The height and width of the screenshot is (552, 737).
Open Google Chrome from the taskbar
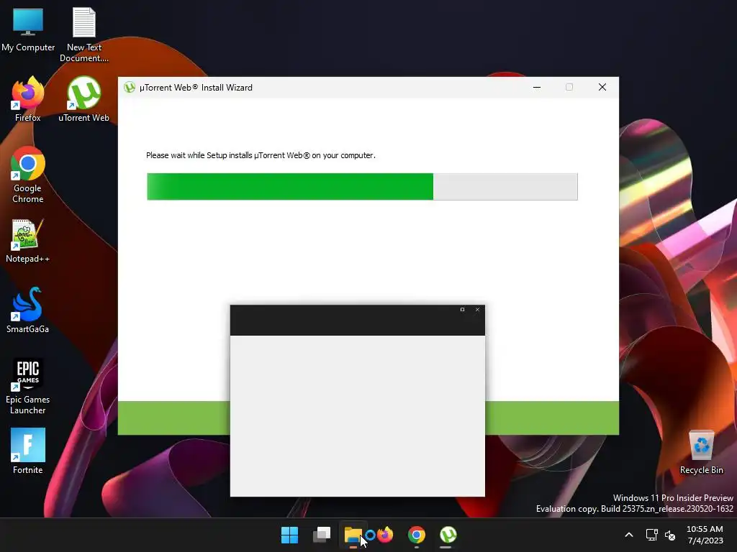click(417, 535)
